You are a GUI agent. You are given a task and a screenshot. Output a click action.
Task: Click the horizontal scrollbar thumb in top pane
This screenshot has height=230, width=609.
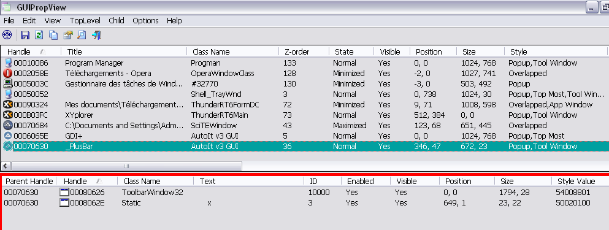[126, 166]
